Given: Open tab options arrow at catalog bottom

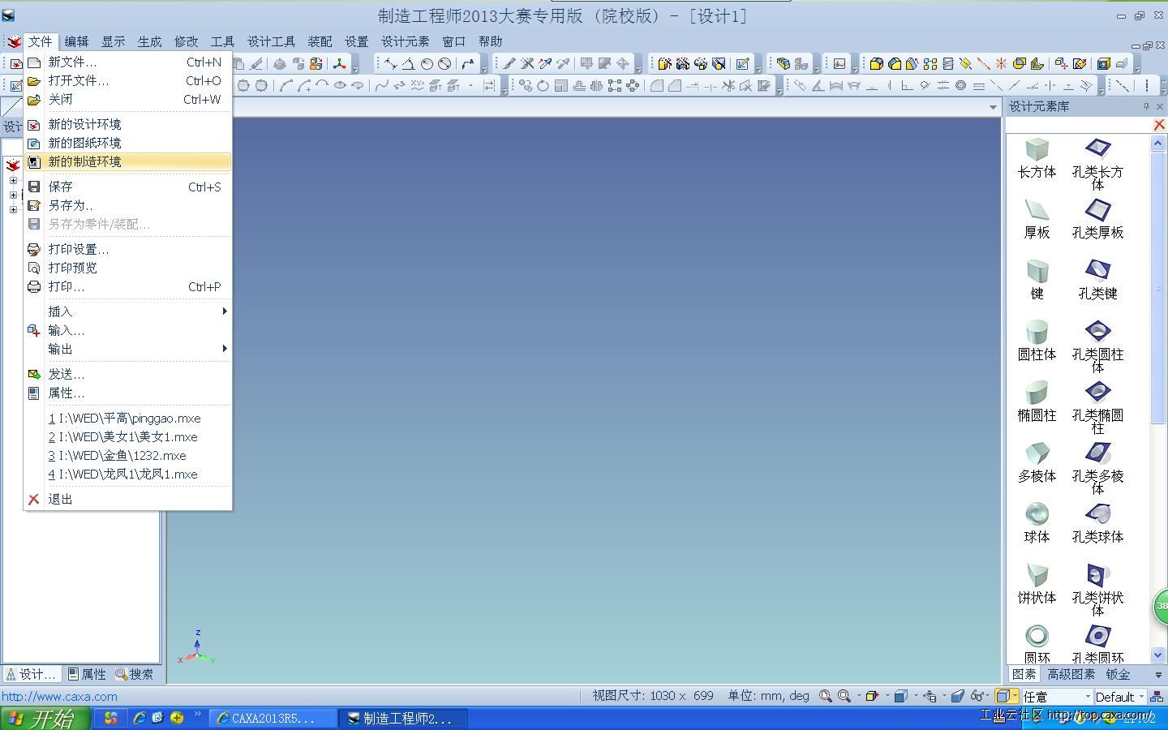Looking at the screenshot, I should coord(1157,675).
